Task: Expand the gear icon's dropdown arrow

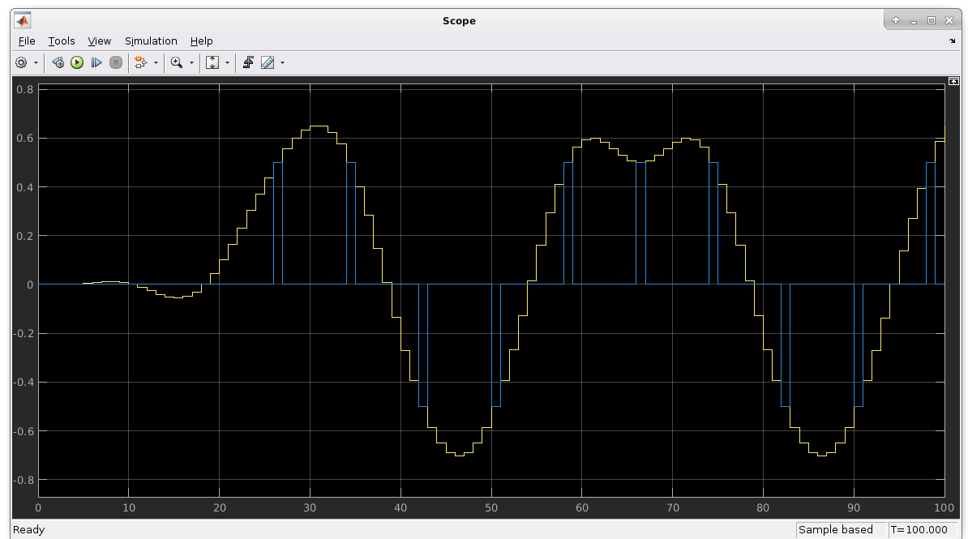Action: (x=36, y=62)
